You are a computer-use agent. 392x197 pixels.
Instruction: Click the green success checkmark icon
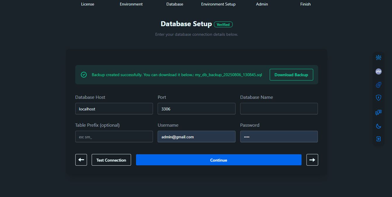(x=84, y=75)
